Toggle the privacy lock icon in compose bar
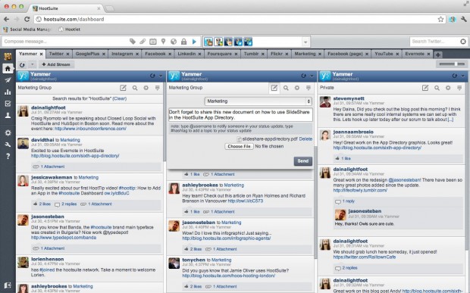The width and height of the screenshot is (470, 293). pyautogui.click(x=183, y=42)
